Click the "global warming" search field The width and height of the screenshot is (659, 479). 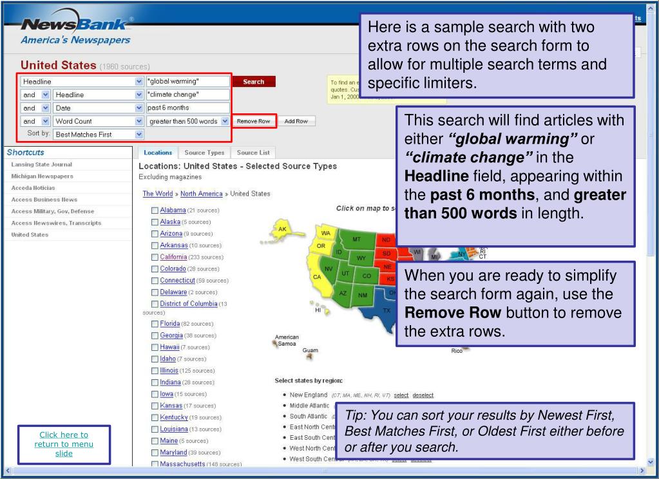[x=188, y=82]
